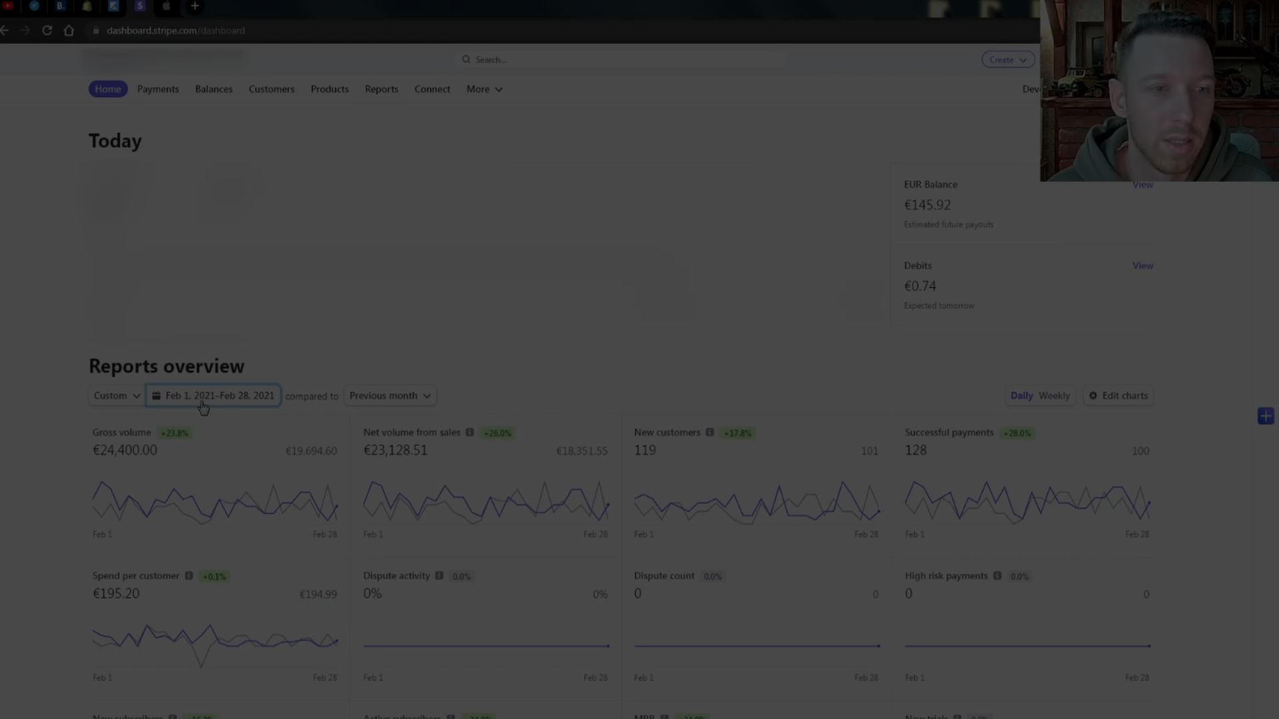Image resolution: width=1279 pixels, height=719 pixels.
Task: Click the Edit charts button
Action: (1118, 395)
